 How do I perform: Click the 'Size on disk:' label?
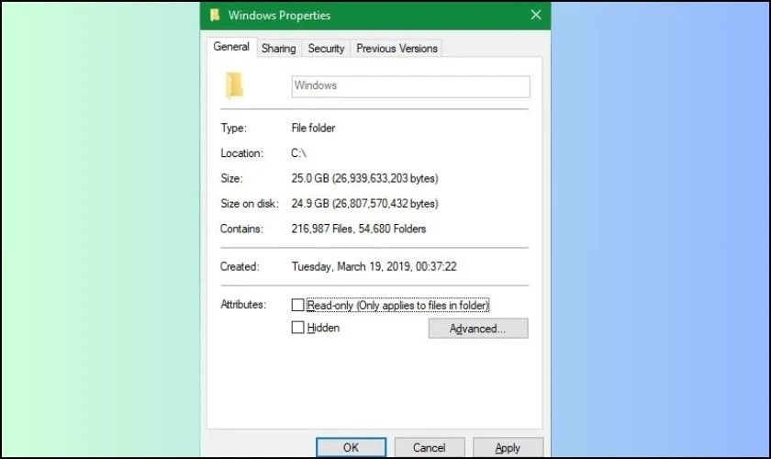(250, 204)
